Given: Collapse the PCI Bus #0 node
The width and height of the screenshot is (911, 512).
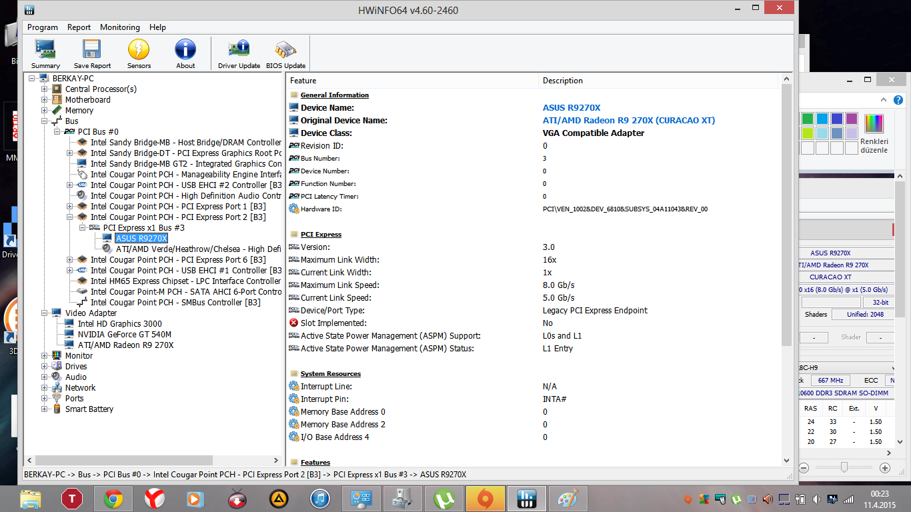Looking at the screenshot, I should tap(57, 132).
